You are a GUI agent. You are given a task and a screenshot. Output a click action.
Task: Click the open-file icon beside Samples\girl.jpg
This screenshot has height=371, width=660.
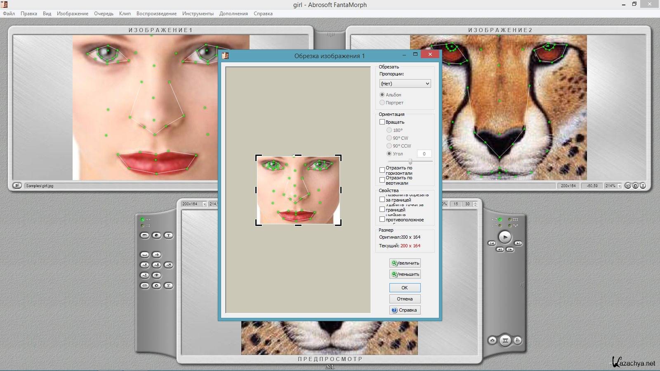(17, 185)
